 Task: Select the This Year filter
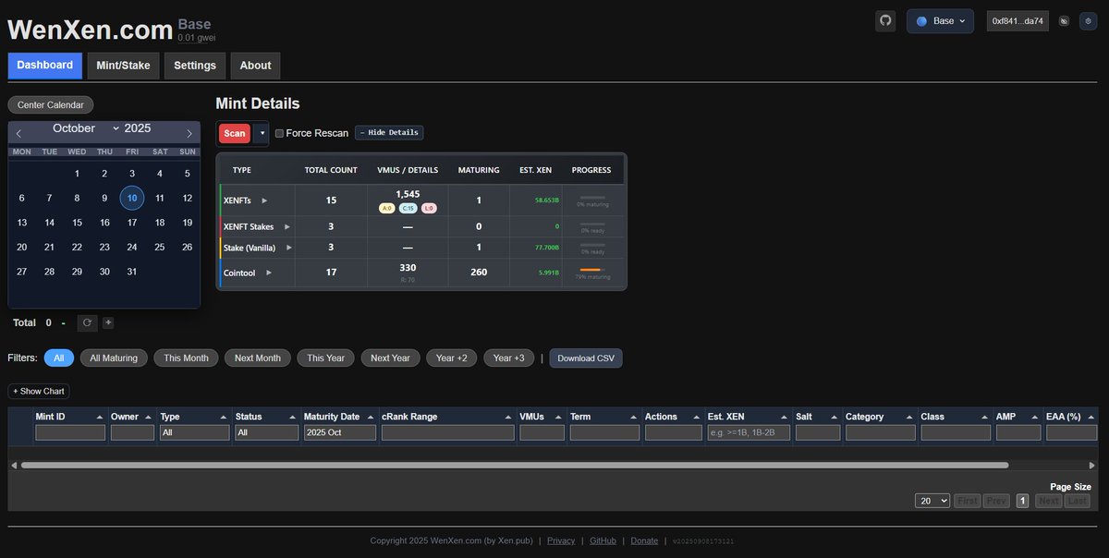pyautogui.click(x=326, y=358)
